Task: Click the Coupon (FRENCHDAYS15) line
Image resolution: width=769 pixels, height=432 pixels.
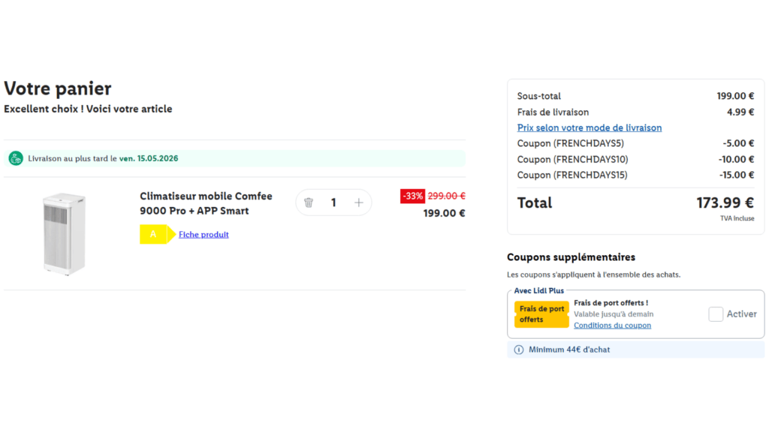Action: tap(635, 175)
